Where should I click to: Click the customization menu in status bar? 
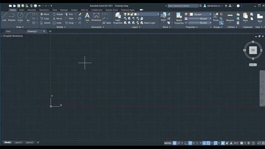pos(263,143)
